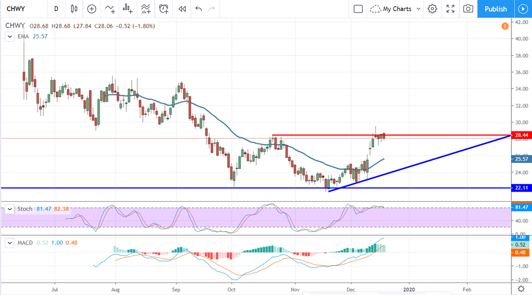
Task: Open the indicators menu icon
Action: tap(110, 9)
